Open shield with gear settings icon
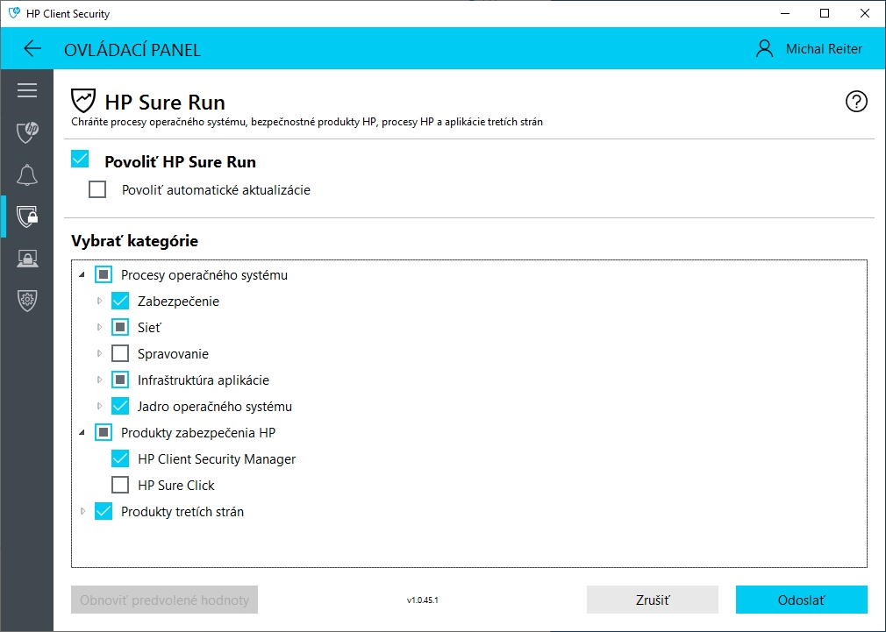Viewport: 886px width, 632px height. pos(27,301)
